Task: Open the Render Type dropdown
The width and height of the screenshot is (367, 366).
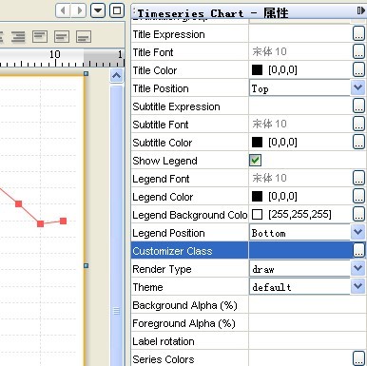Action: [x=358, y=268]
